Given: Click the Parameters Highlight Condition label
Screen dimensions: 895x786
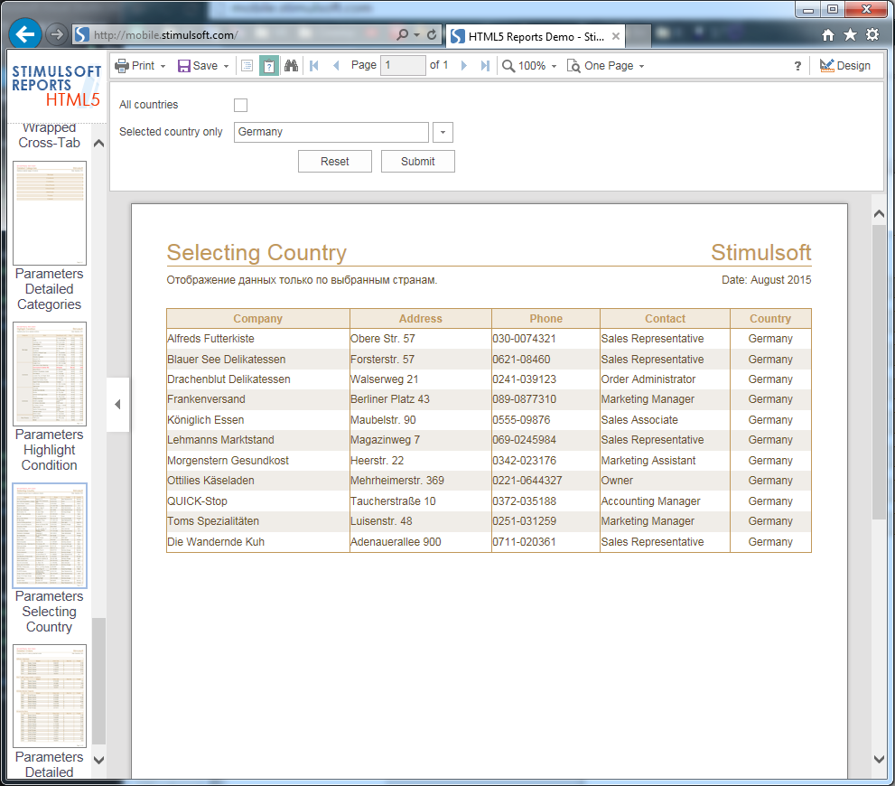Looking at the screenshot, I should 49,450.
